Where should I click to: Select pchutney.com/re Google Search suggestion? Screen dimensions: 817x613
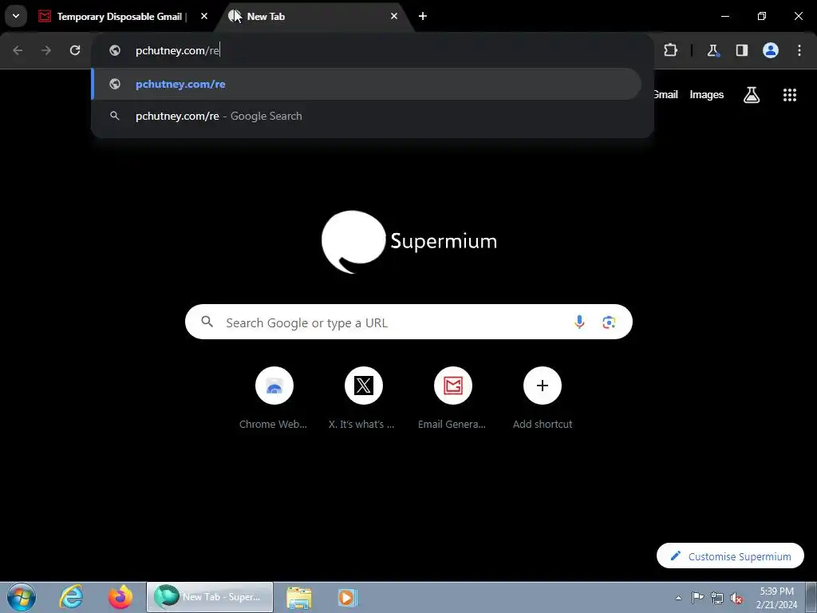(x=365, y=116)
